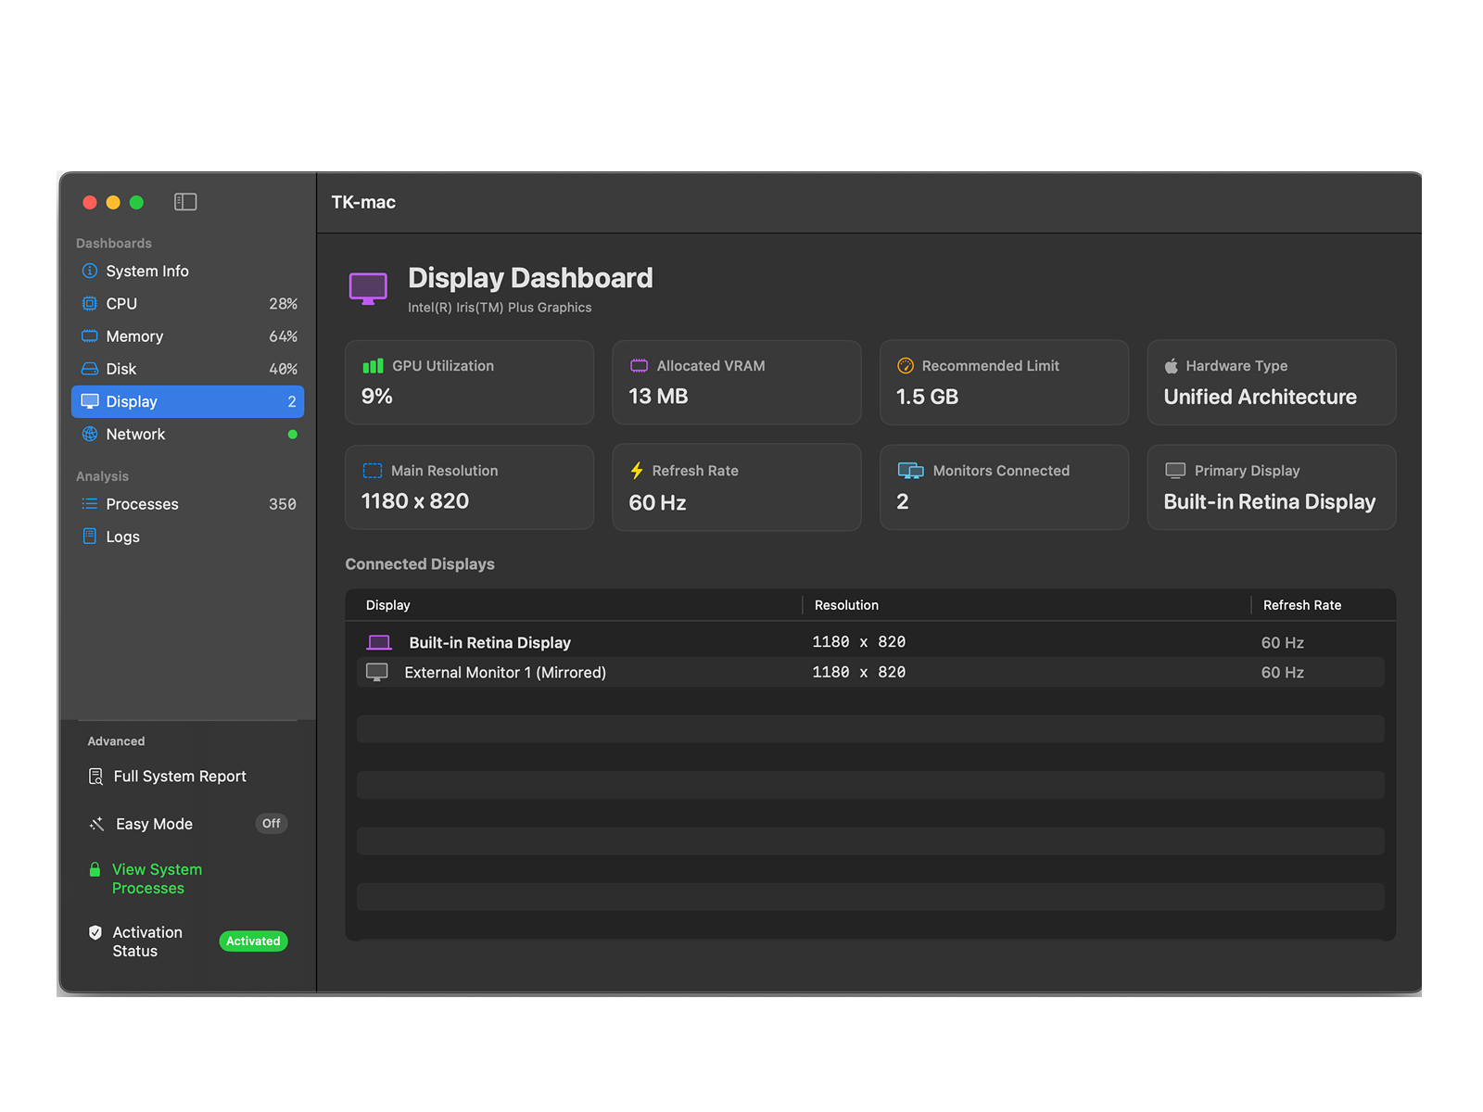Open the Display dashboard tab
Viewport: 1483px width, 1112px height.
[x=188, y=401]
